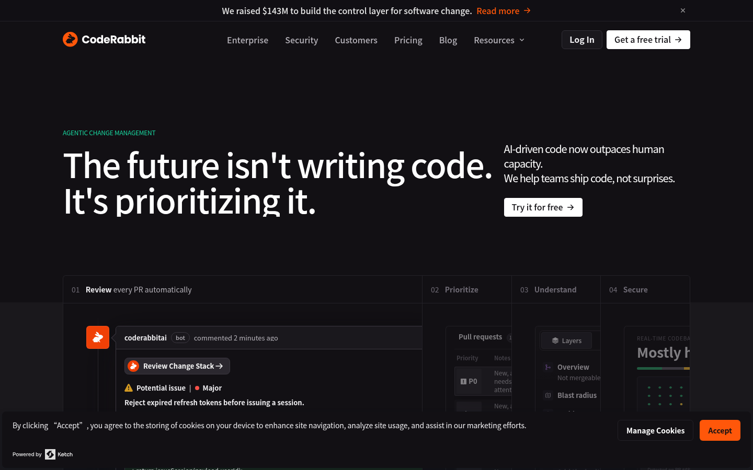
Task: Switch to the 04 Secure tab
Action: click(645, 289)
